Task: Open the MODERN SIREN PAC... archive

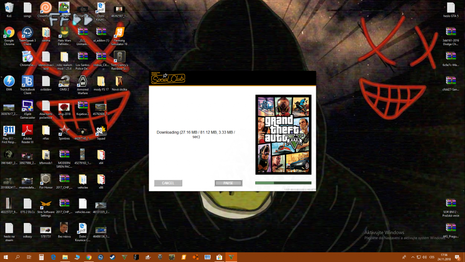Action: [64, 158]
